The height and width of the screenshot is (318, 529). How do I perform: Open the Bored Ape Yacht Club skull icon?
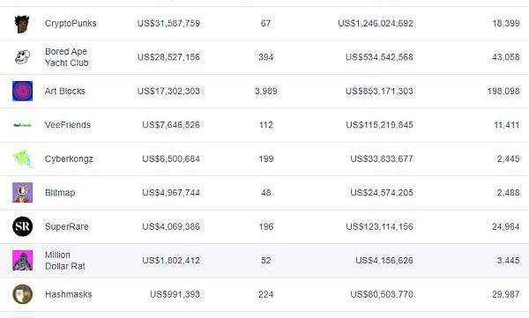tap(23, 57)
